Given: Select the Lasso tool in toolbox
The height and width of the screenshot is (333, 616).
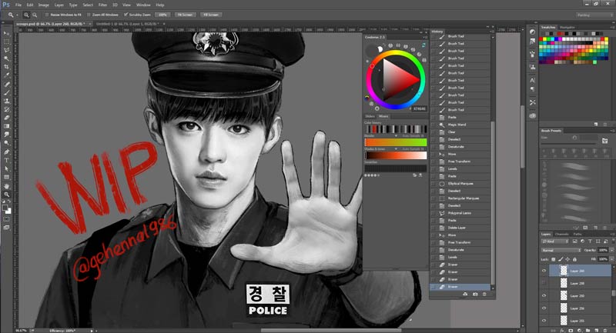Looking at the screenshot, I should click(6, 50).
